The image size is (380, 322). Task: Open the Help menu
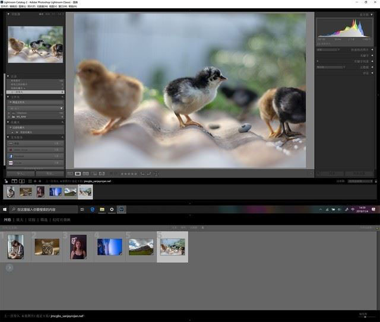(72, 7)
